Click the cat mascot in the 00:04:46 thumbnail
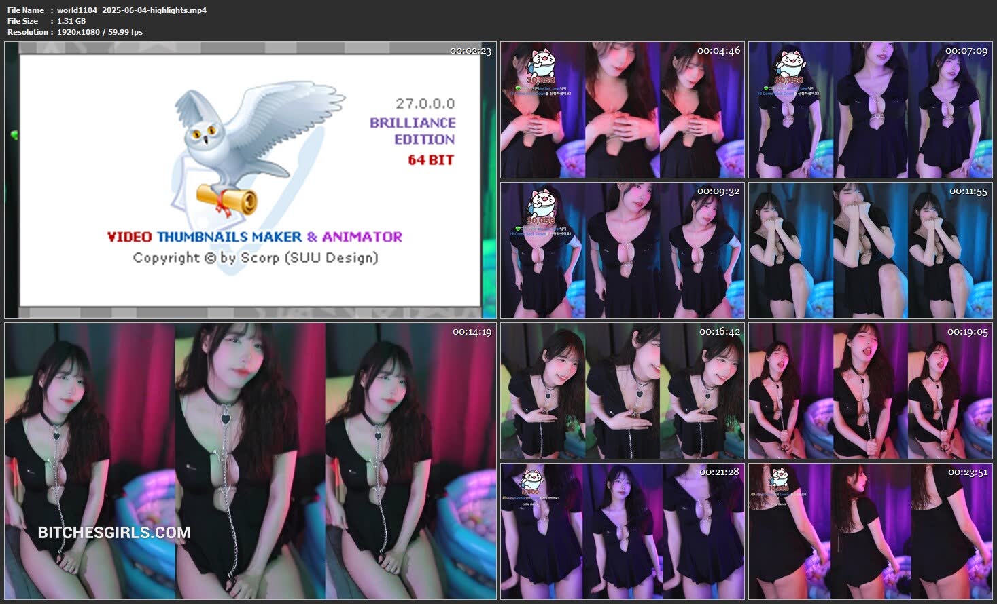 [x=542, y=64]
